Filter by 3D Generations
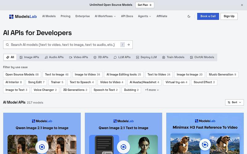This screenshot has height=154, width=247. click(75, 90)
